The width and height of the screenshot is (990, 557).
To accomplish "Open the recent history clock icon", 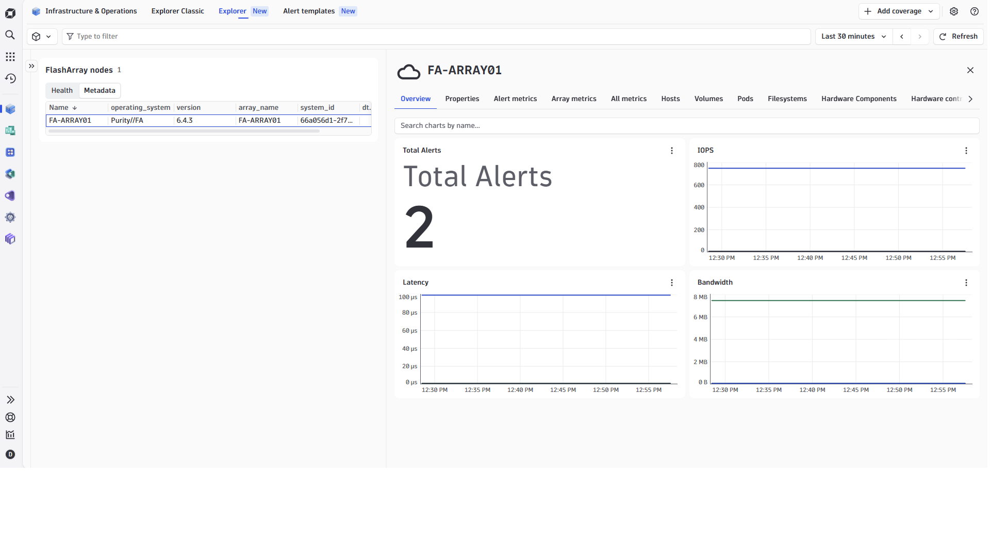I will (x=10, y=78).
